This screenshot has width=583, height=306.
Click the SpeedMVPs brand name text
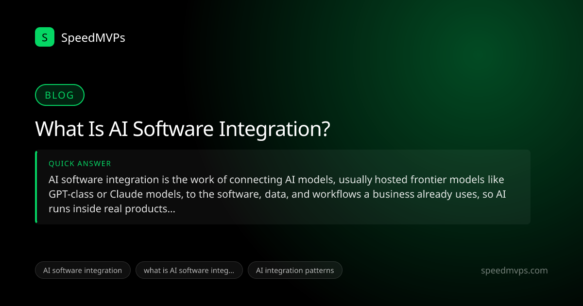click(x=93, y=37)
